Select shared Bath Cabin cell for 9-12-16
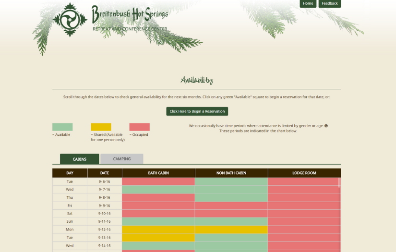 [x=158, y=229]
